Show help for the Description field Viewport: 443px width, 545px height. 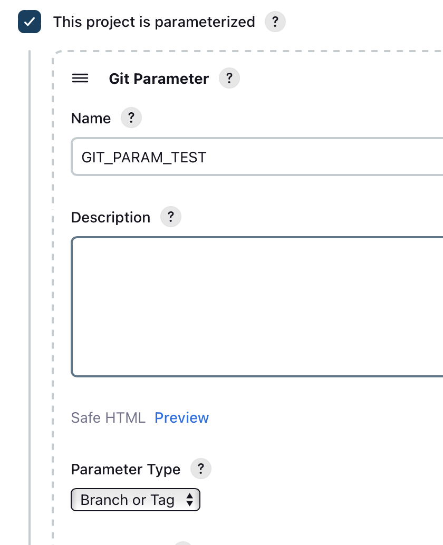170,217
